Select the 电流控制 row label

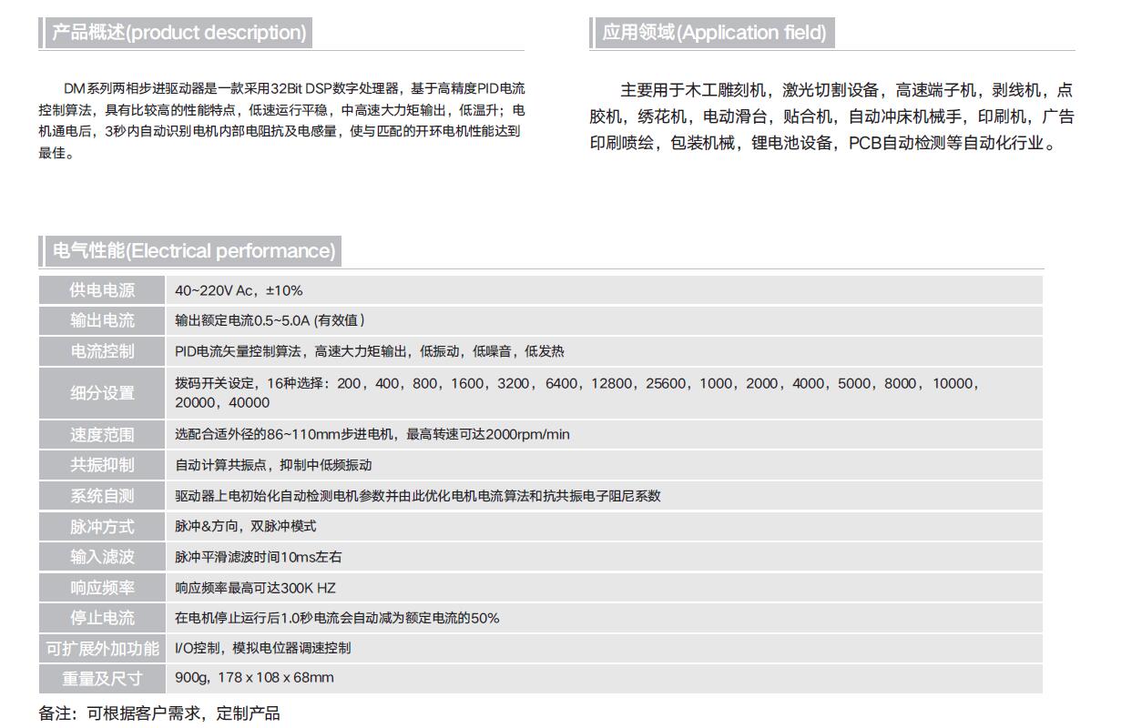point(102,351)
